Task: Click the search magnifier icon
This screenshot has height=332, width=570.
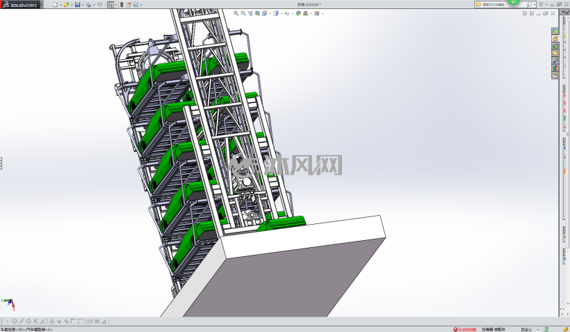Action: pos(529,4)
